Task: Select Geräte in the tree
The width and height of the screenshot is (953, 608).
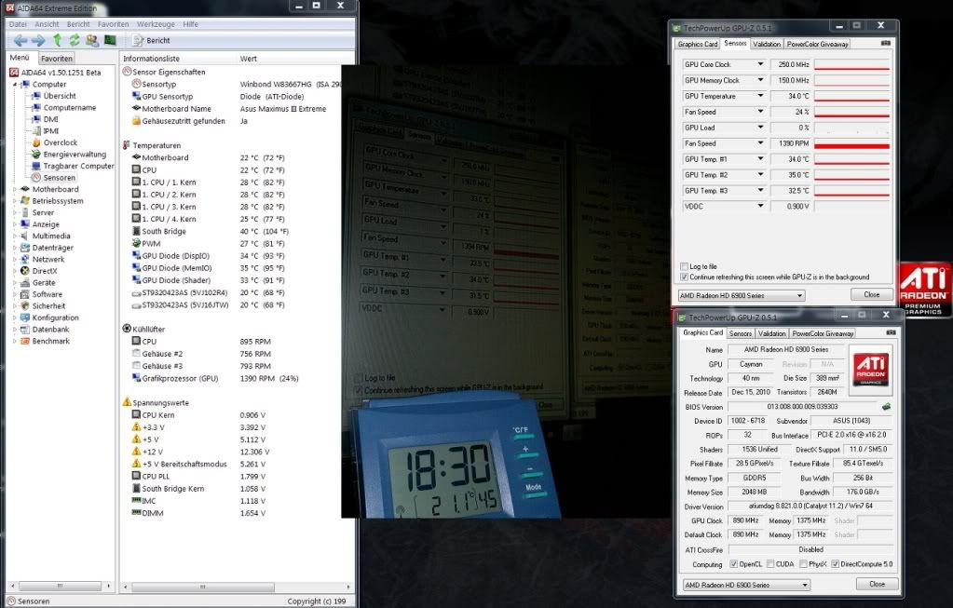Action: point(44,282)
